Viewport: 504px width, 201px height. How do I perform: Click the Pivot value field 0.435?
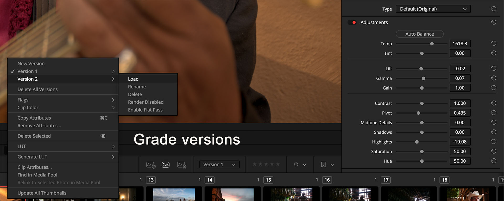click(460, 113)
